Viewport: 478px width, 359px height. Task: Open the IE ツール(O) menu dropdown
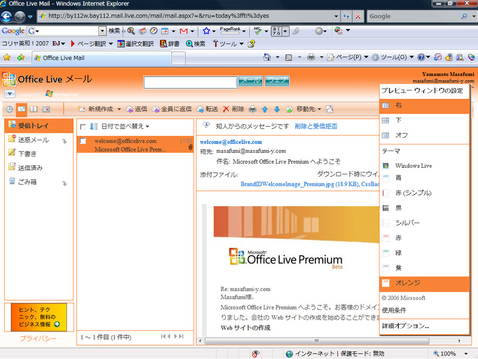pyautogui.click(x=412, y=57)
